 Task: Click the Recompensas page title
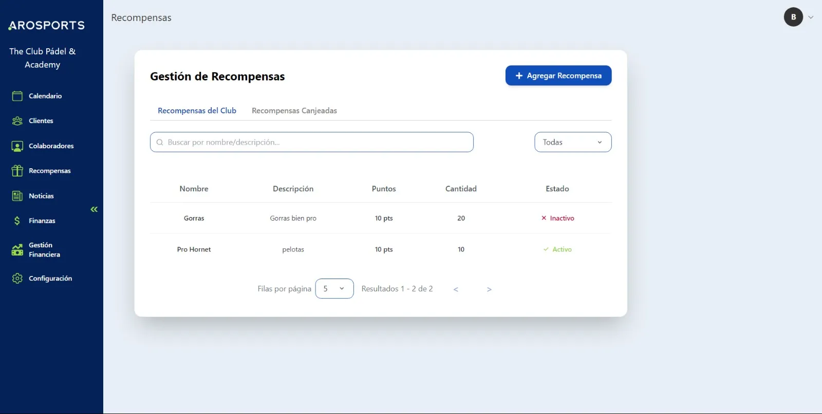point(141,17)
